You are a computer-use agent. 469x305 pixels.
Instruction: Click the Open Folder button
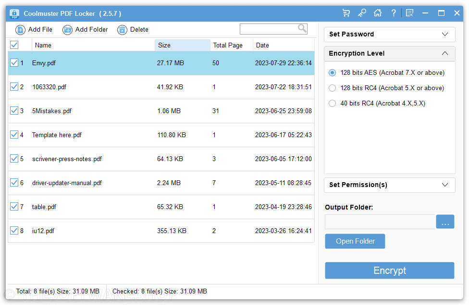click(x=355, y=241)
